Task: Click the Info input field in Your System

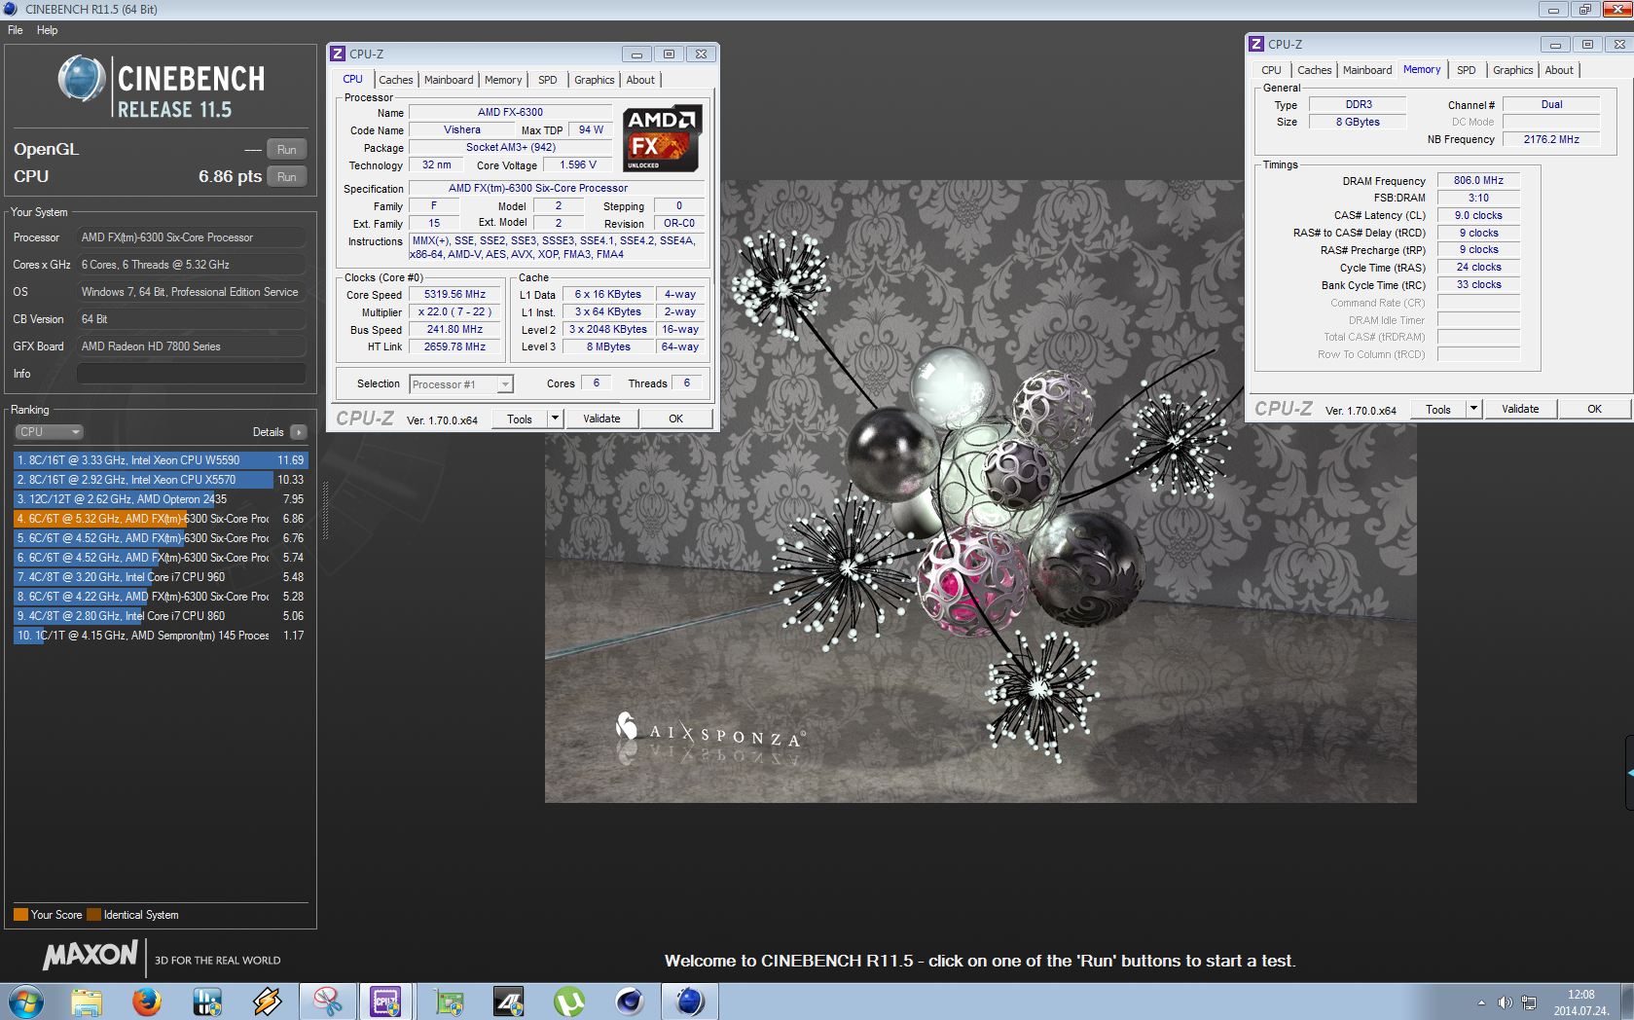Action: tap(192, 374)
